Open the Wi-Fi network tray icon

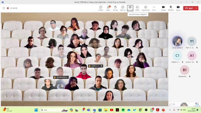(x=178, y=110)
